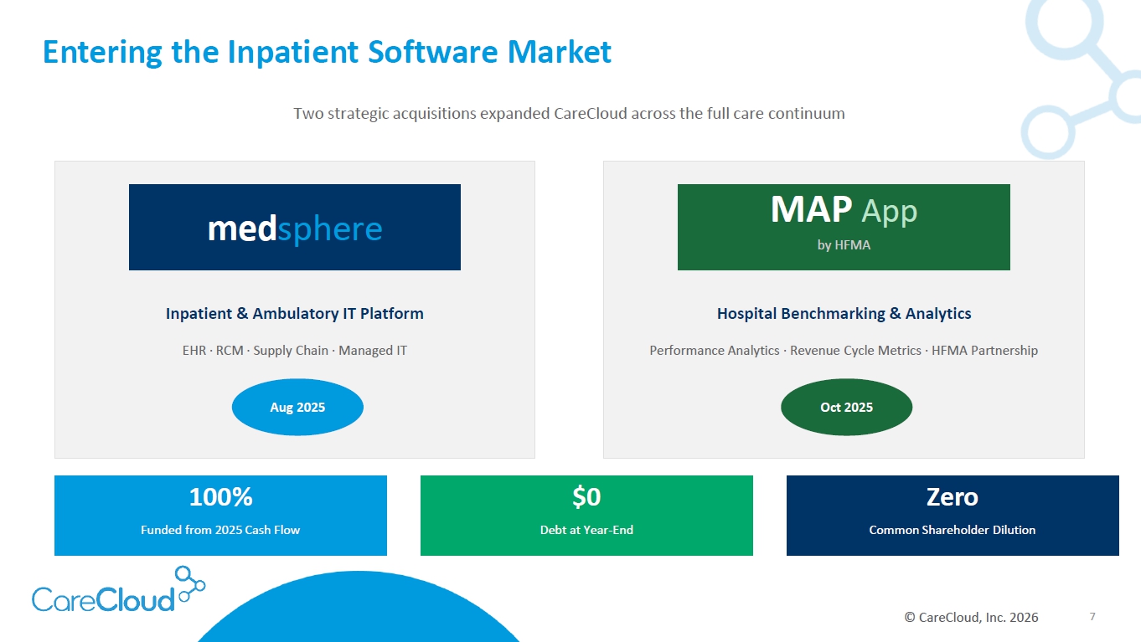Click the 'Two strategic acquisitions' subtitle text
The height and width of the screenshot is (642, 1141).
tap(569, 113)
